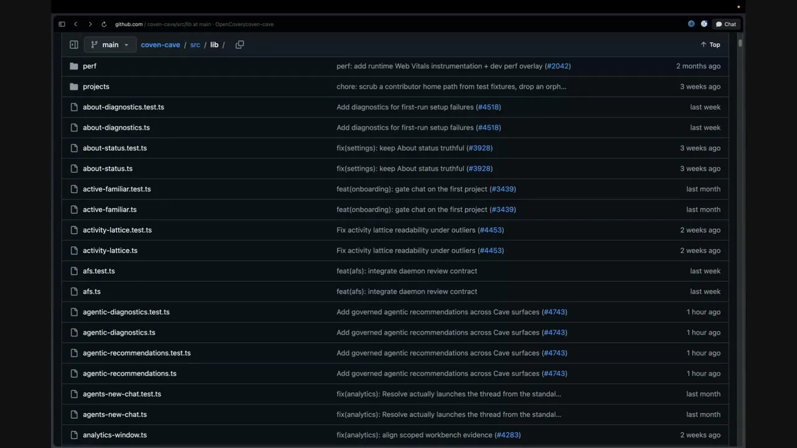The image size is (797, 448).
Task: Open afs.test.ts file
Action: (x=98, y=271)
